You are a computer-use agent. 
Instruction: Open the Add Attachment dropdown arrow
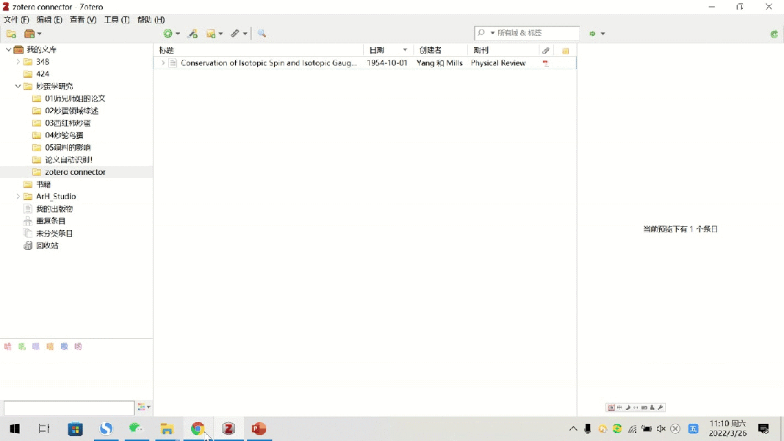coord(245,34)
